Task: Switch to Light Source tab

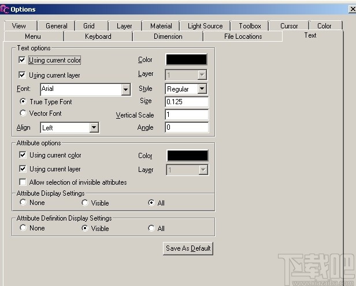Action: tap(205, 26)
